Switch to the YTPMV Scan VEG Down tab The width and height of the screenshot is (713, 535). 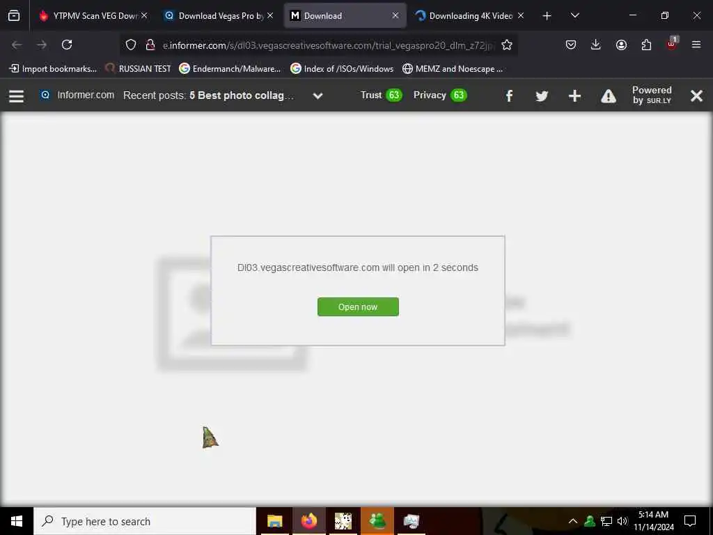93,15
